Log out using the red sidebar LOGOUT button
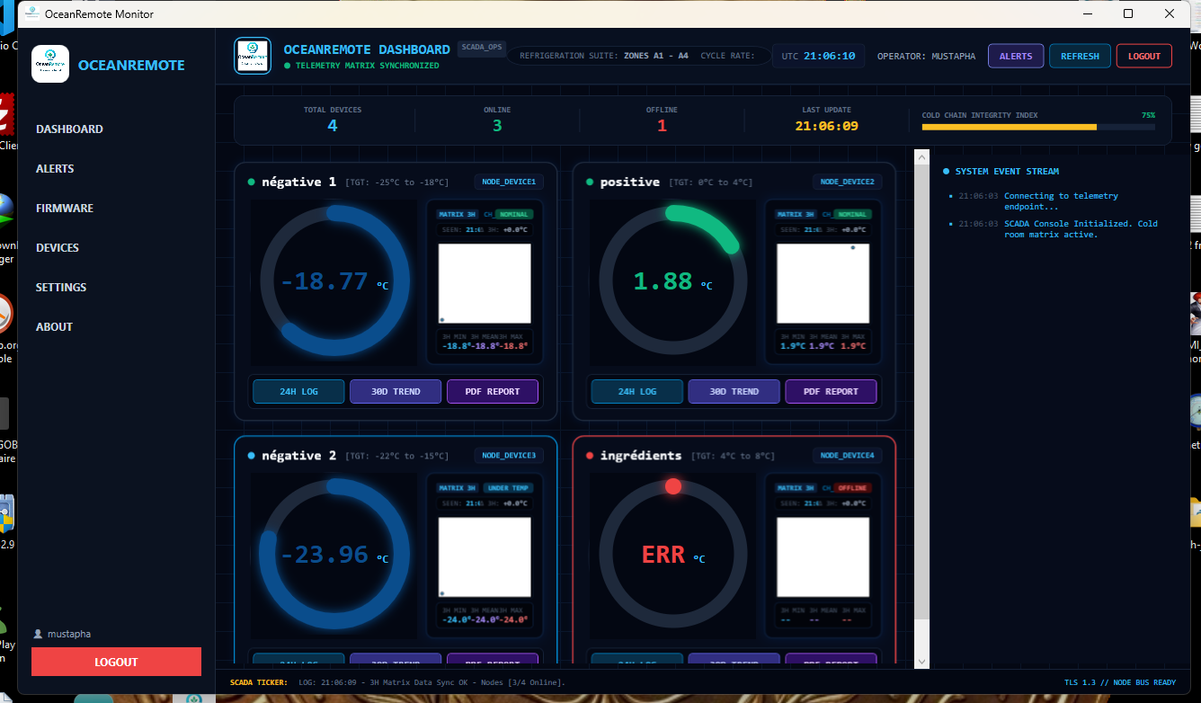The width and height of the screenshot is (1201, 703). [x=116, y=662]
